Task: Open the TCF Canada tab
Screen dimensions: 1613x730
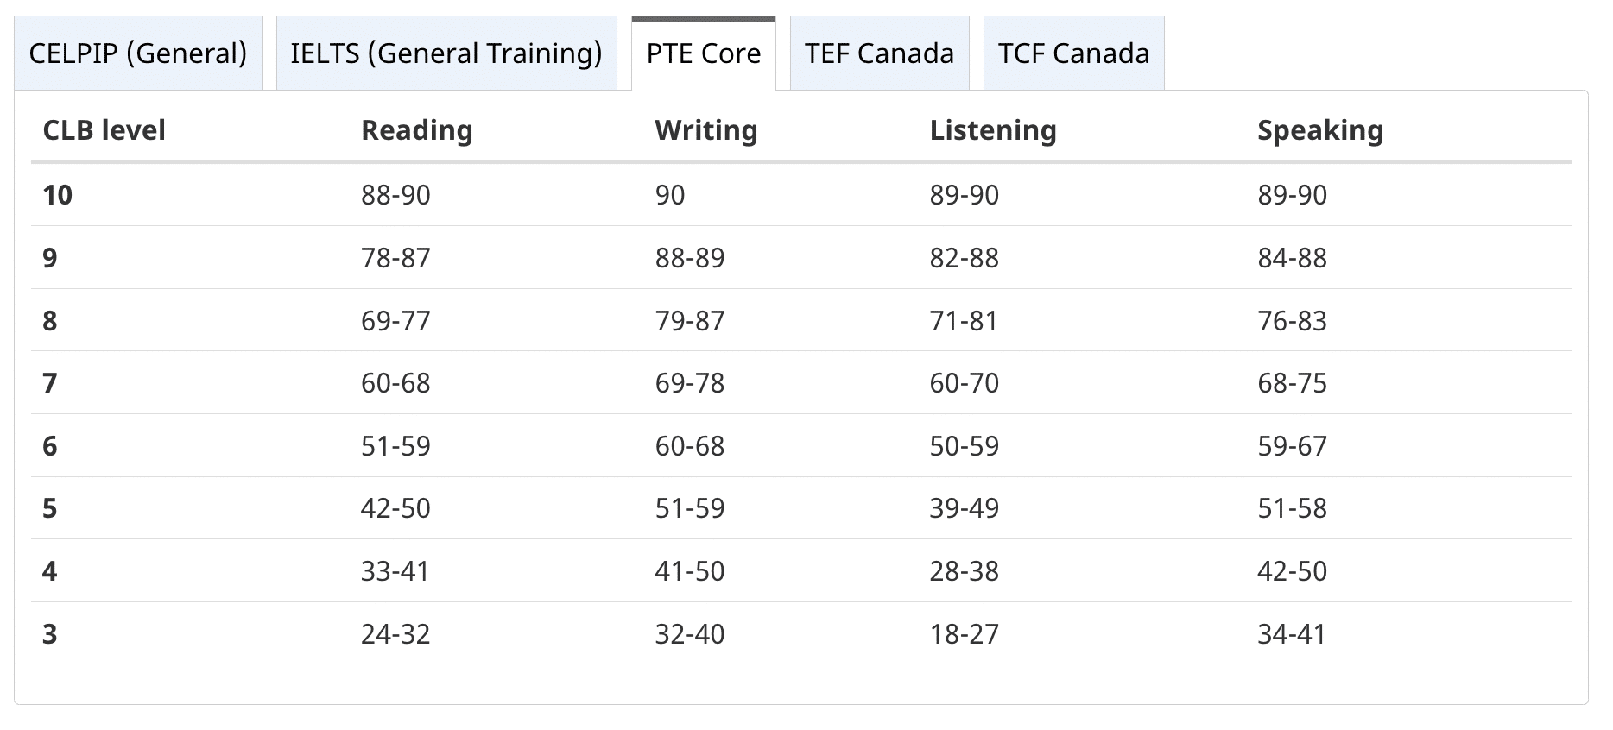Action: pos(1073,53)
